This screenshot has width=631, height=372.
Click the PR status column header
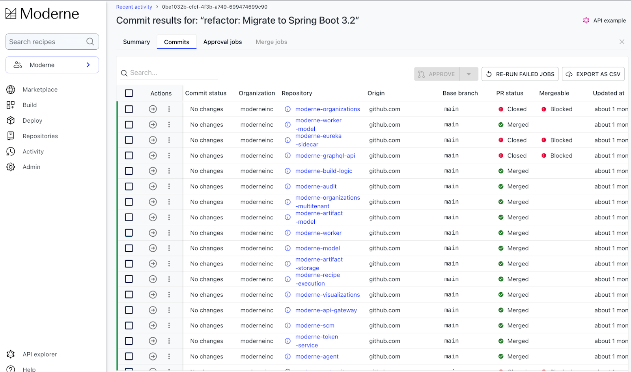[x=510, y=93]
